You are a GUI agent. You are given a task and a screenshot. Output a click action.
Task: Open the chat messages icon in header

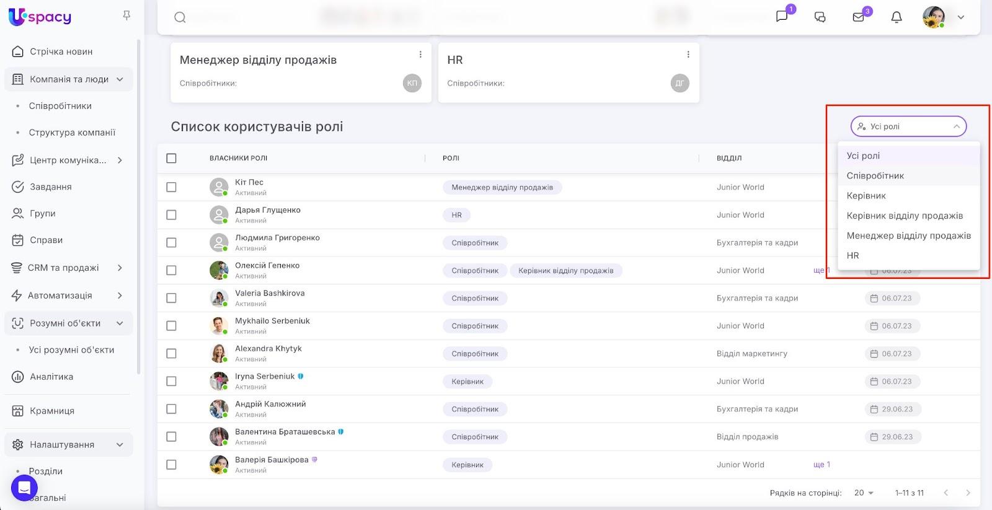820,17
